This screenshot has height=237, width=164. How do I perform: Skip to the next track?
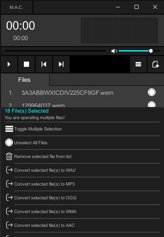click(x=61, y=64)
